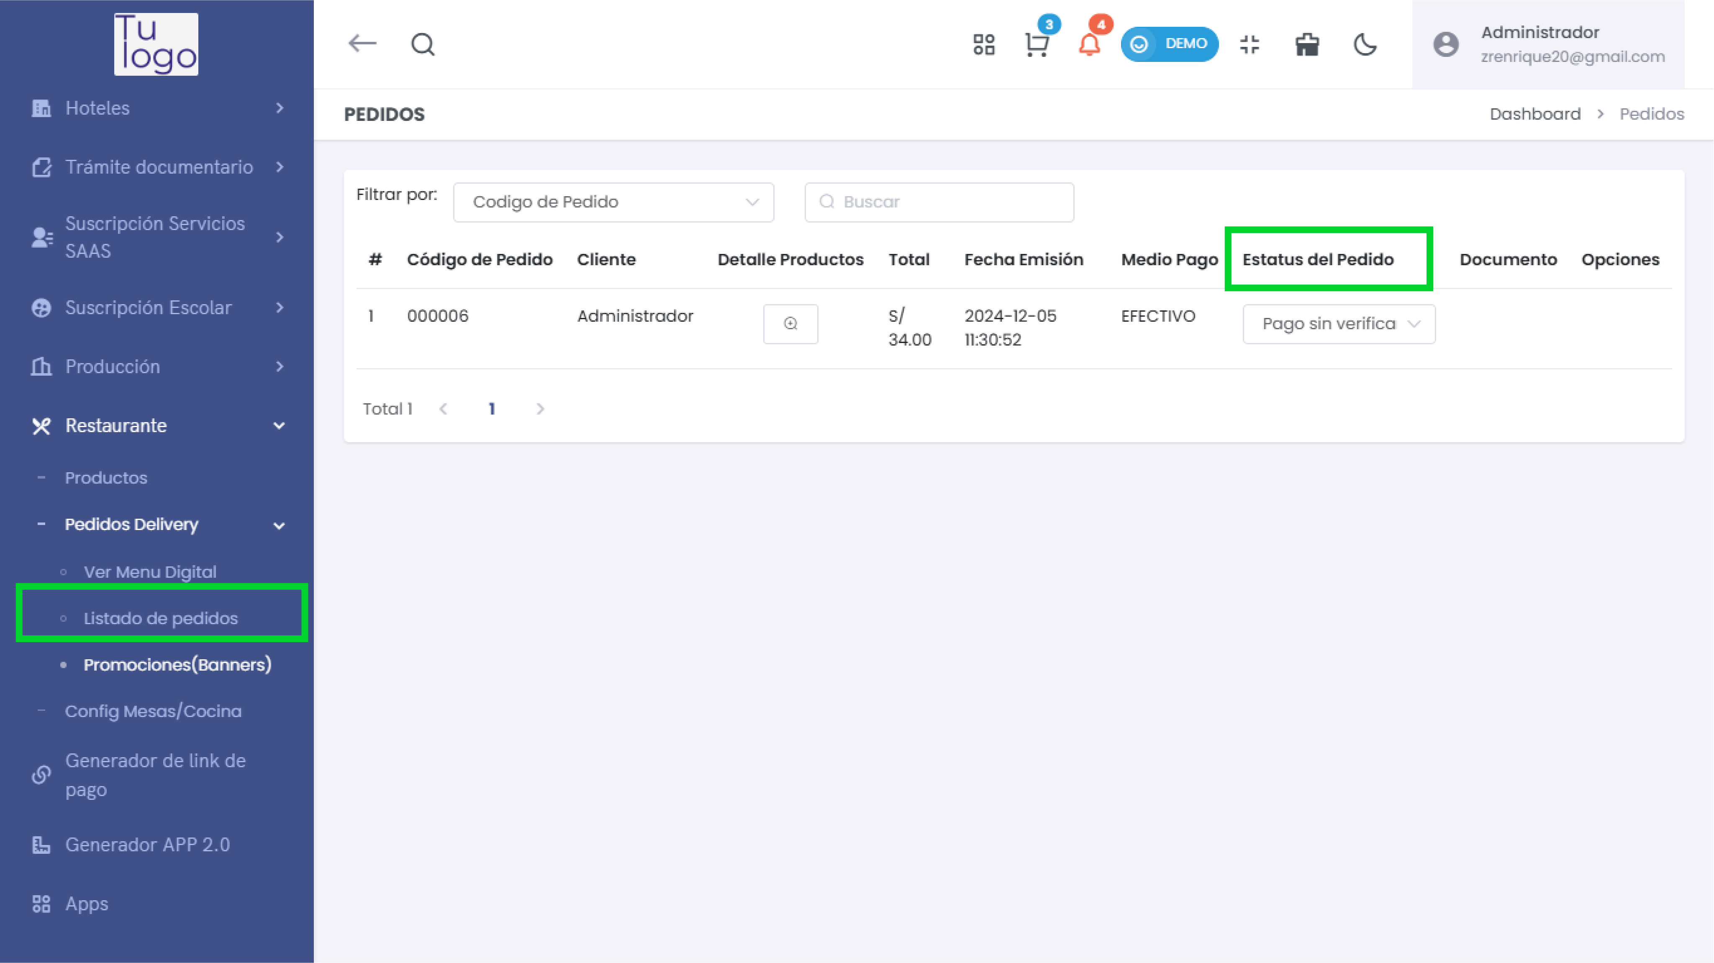Click the briefcase icon in header

(x=1307, y=45)
